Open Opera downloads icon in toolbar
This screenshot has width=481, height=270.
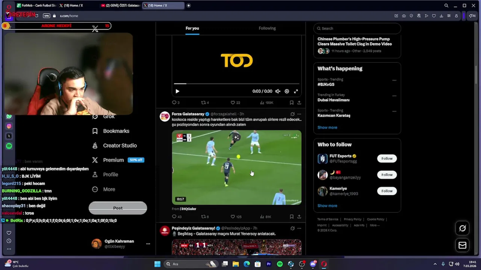click(441, 16)
